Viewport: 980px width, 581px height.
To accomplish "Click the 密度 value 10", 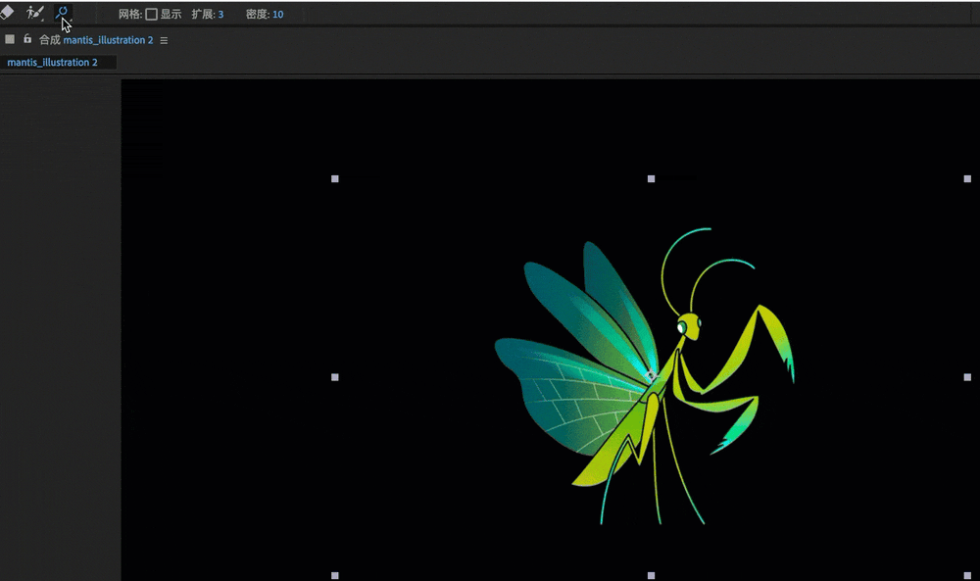I will point(277,15).
